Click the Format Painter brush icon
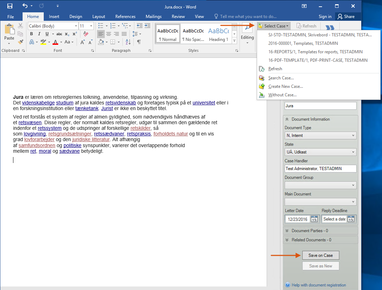 [20, 42]
